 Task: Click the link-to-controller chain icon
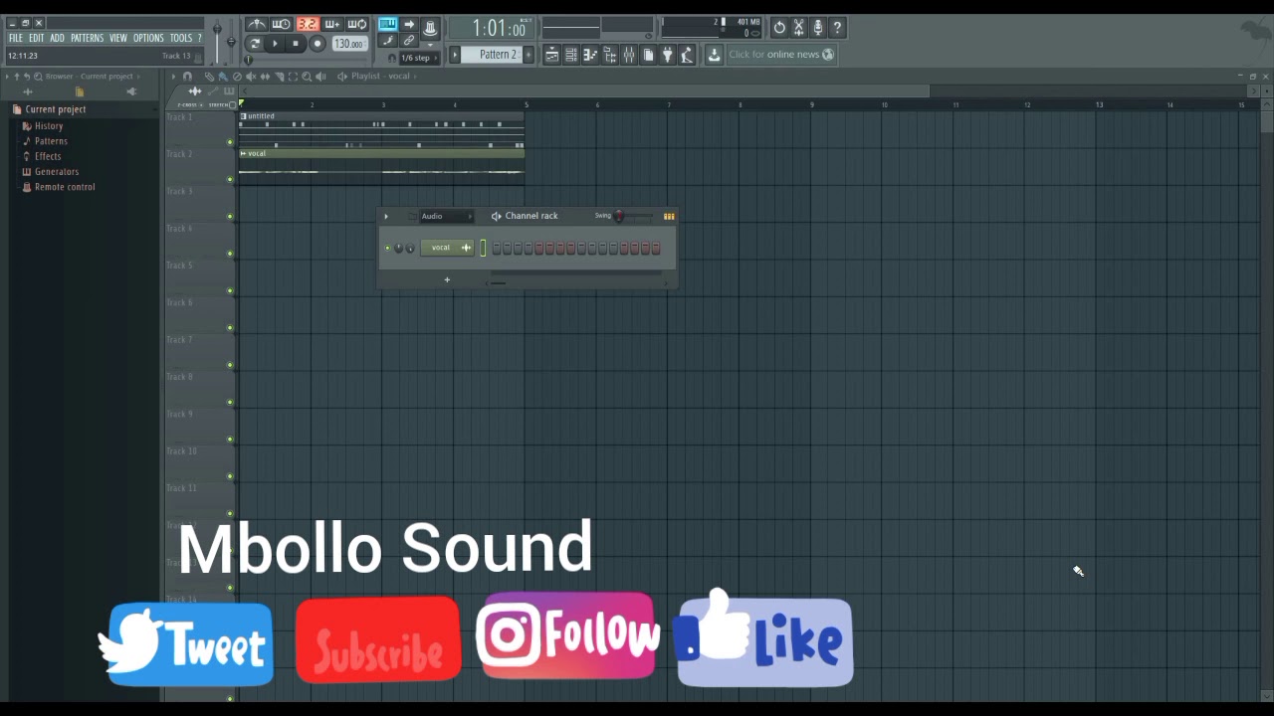[408, 40]
